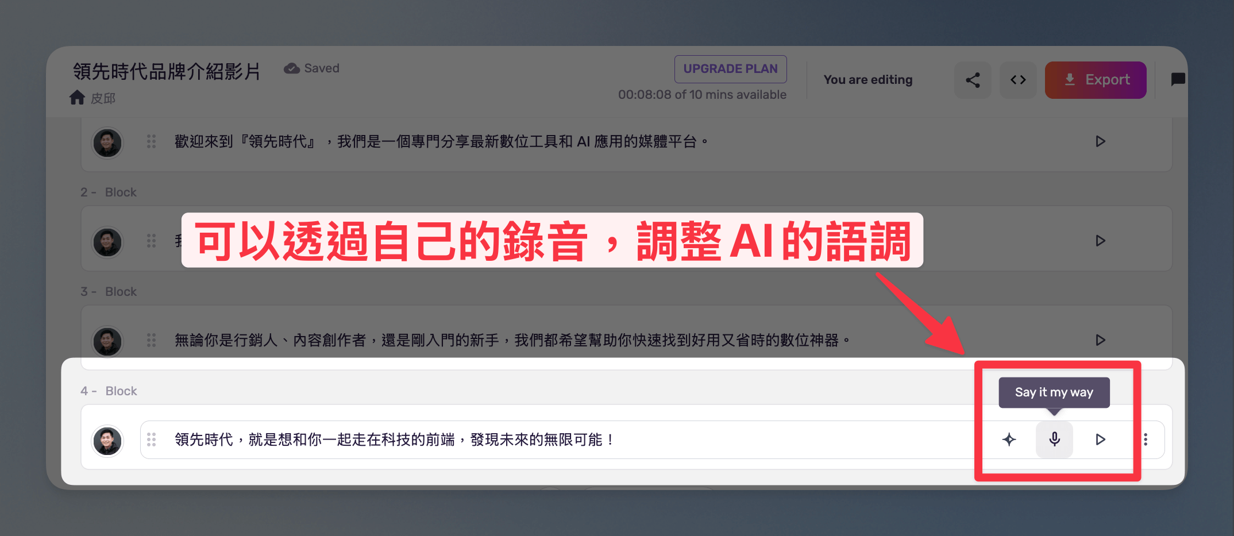Play block 3 audio
The height and width of the screenshot is (536, 1234).
[x=1100, y=340]
